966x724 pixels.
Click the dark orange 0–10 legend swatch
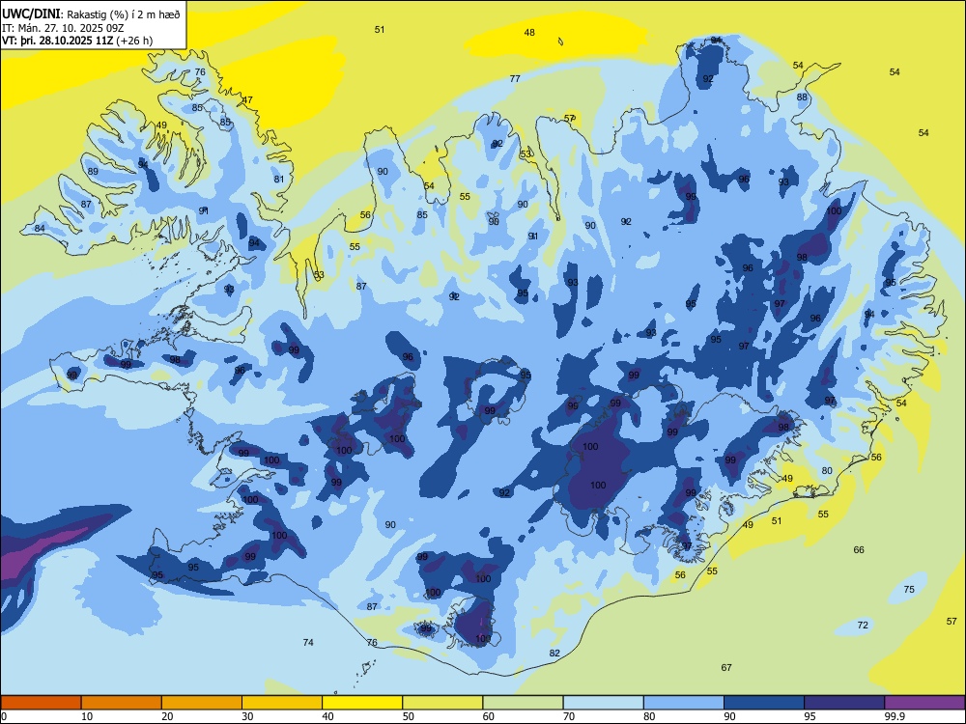(x=41, y=703)
